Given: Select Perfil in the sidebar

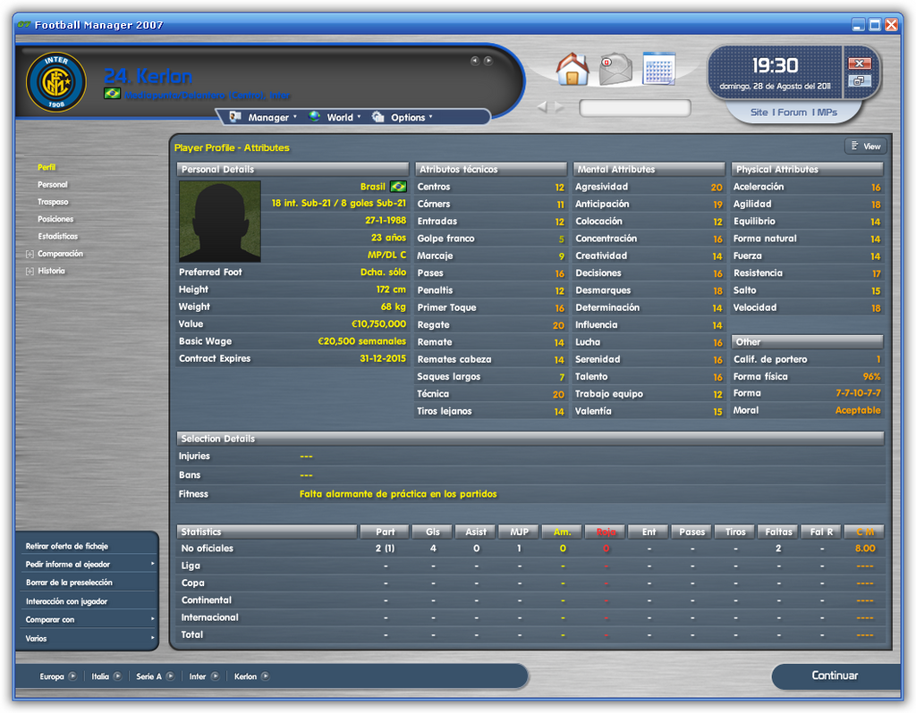Looking at the screenshot, I should pyautogui.click(x=47, y=167).
